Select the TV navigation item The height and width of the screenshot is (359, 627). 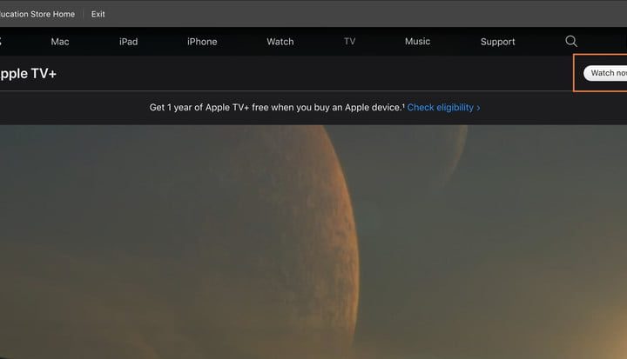349,41
